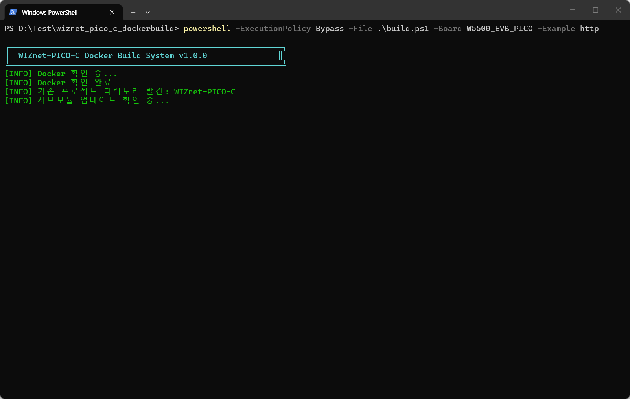Click the yellow 'powershell' command word

coord(207,29)
